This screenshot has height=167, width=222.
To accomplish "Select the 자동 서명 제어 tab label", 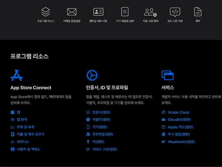I will tap(151, 21).
